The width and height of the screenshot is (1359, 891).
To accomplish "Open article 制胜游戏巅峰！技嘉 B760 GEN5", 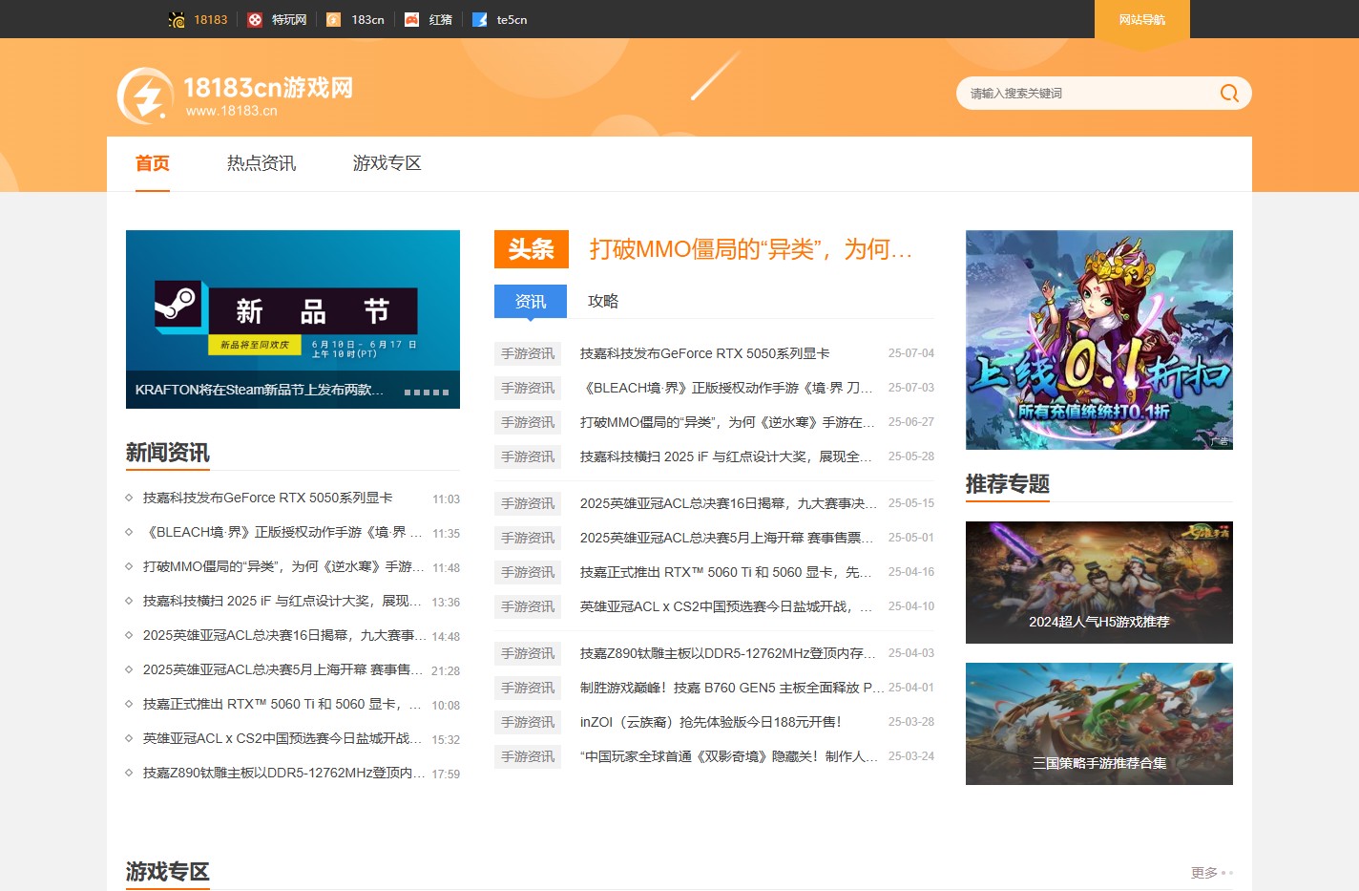I will click(732, 688).
